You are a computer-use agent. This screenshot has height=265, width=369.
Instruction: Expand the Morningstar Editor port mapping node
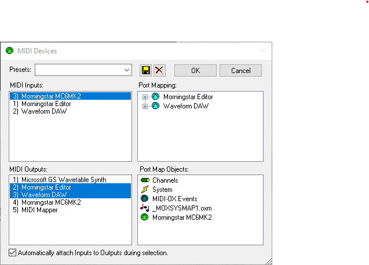pyautogui.click(x=145, y=97)
